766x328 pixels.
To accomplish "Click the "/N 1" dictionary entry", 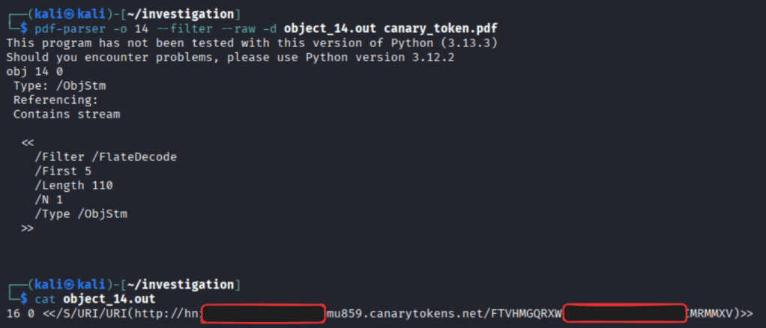I will coord(50,199).
